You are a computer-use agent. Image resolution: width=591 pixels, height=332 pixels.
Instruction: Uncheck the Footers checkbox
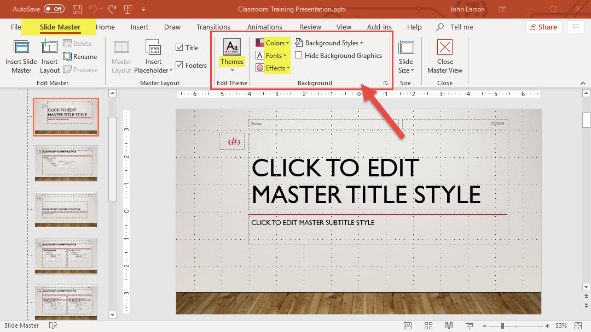(x=179, y=66)
